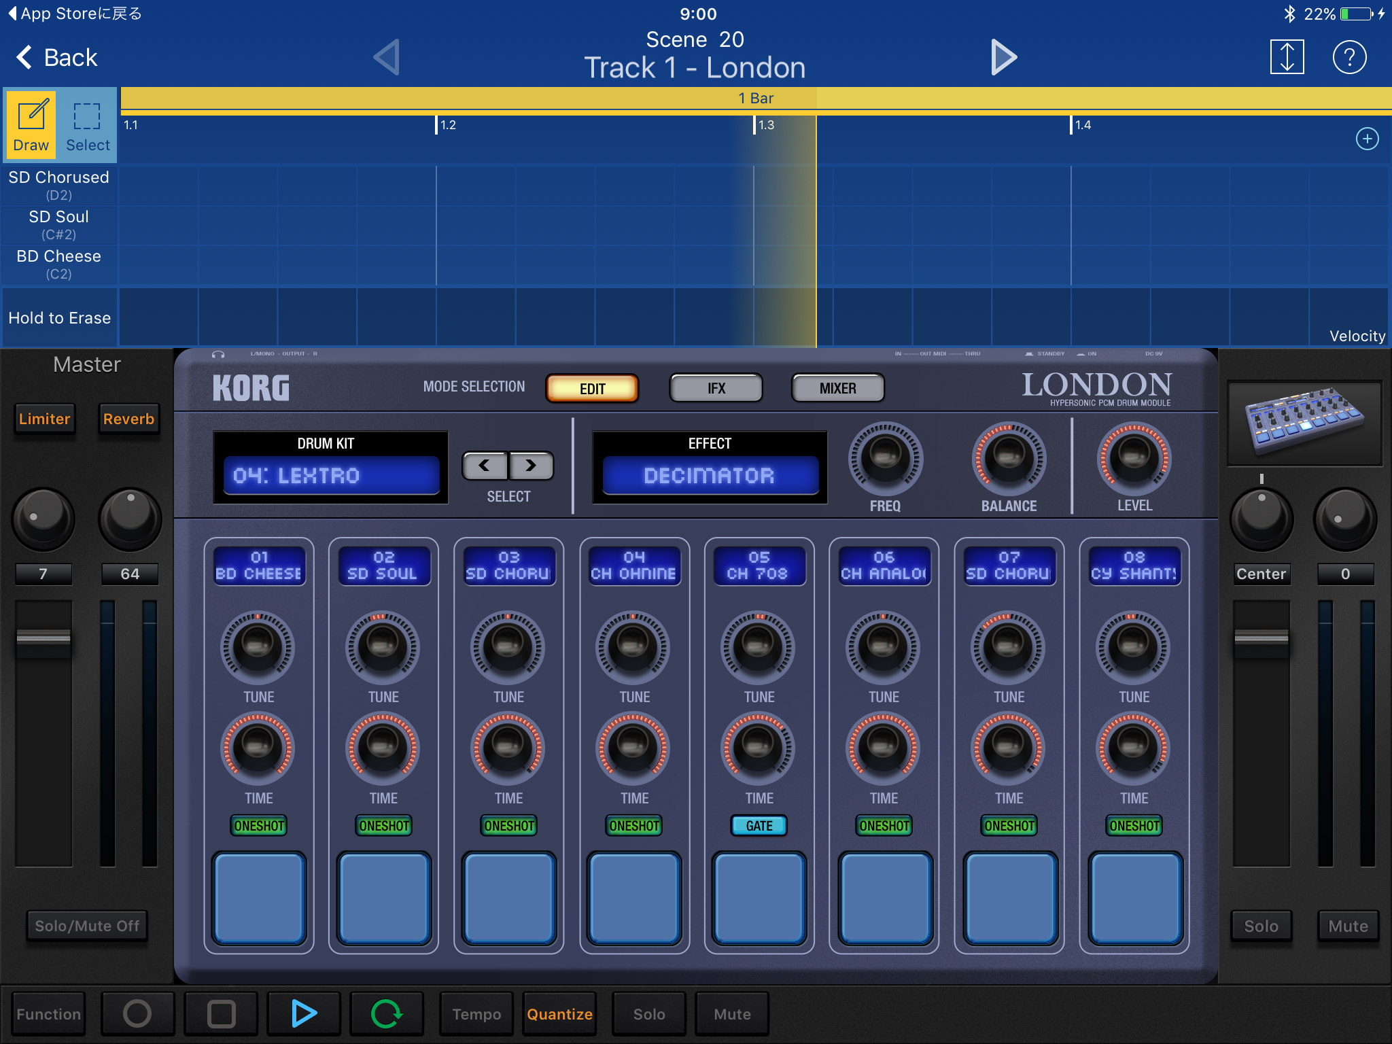
Task: Trigger the 04 CH OHNINE drum pad
Action: (x=634, y=897)
